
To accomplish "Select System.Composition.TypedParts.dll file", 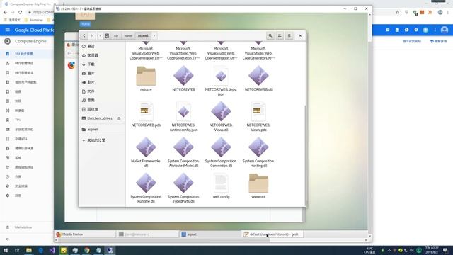I will tap(183, 188).
